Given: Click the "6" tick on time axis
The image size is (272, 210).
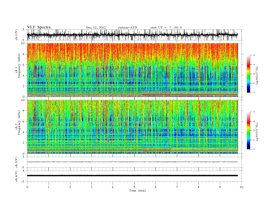Looking at the screenshot, I should point(156,187).
